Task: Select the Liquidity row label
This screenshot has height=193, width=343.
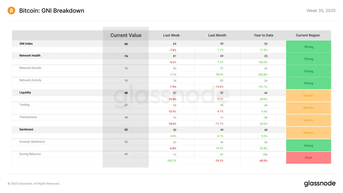Action: tap(25, 93)
